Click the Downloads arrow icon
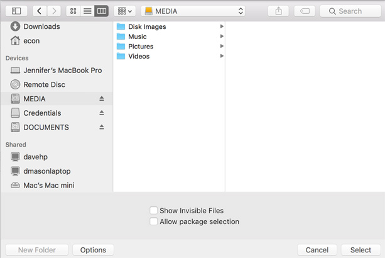This screenshot has height=258, width=385. pos(15,26)
